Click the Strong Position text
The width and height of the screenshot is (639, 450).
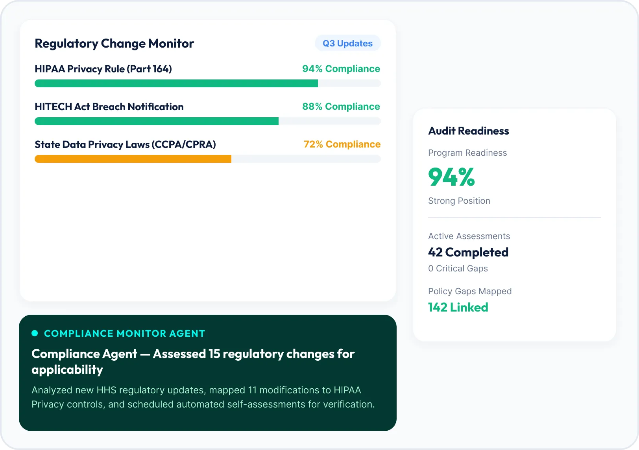(x=459, y=201)
